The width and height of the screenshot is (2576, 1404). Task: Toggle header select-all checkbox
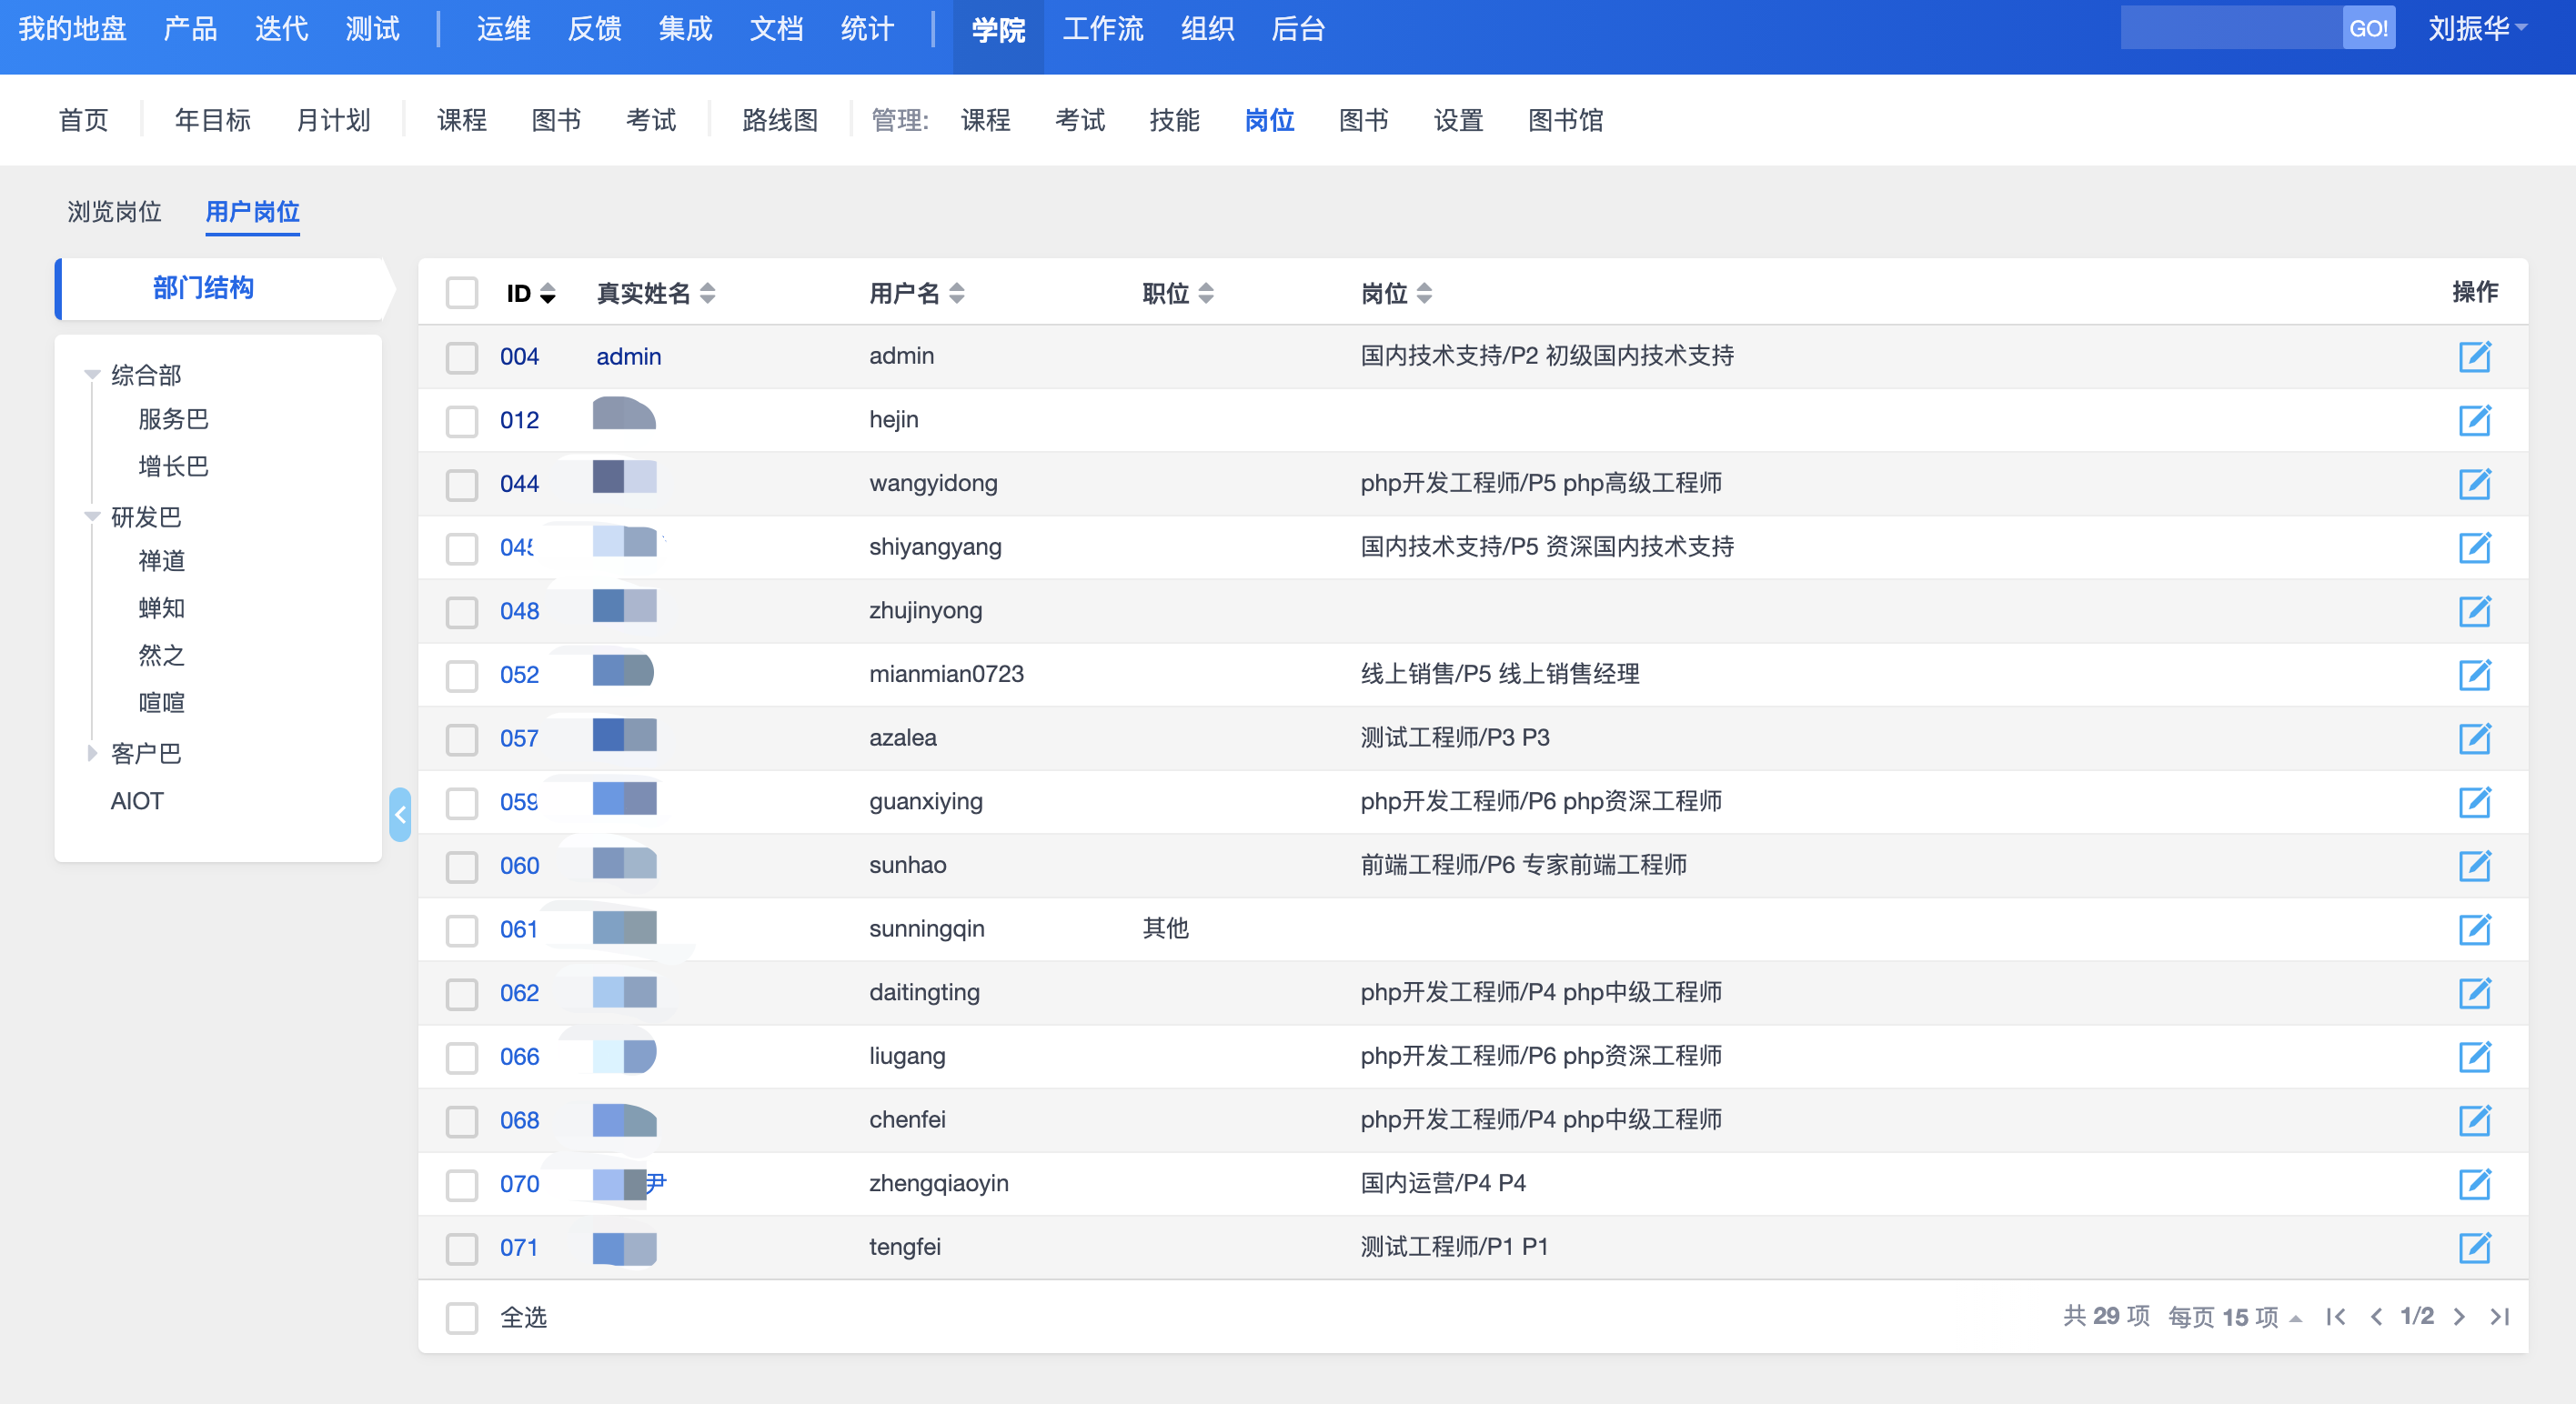click(x=462, y=294)
